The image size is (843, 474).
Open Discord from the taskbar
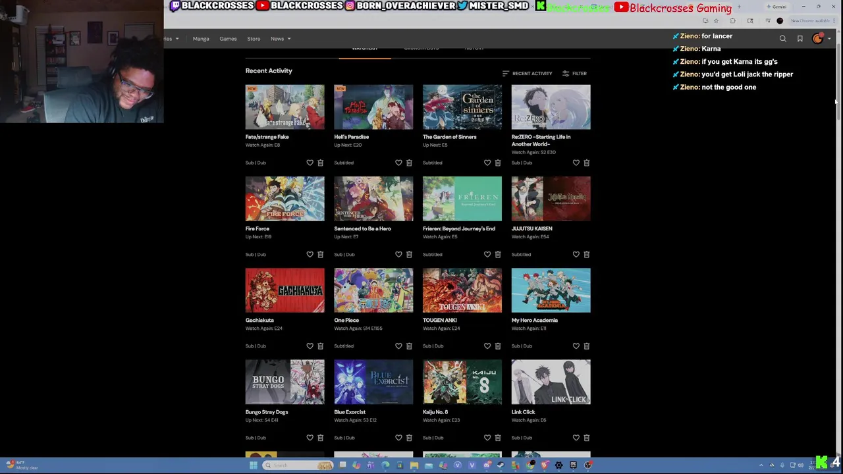[487, 465]
